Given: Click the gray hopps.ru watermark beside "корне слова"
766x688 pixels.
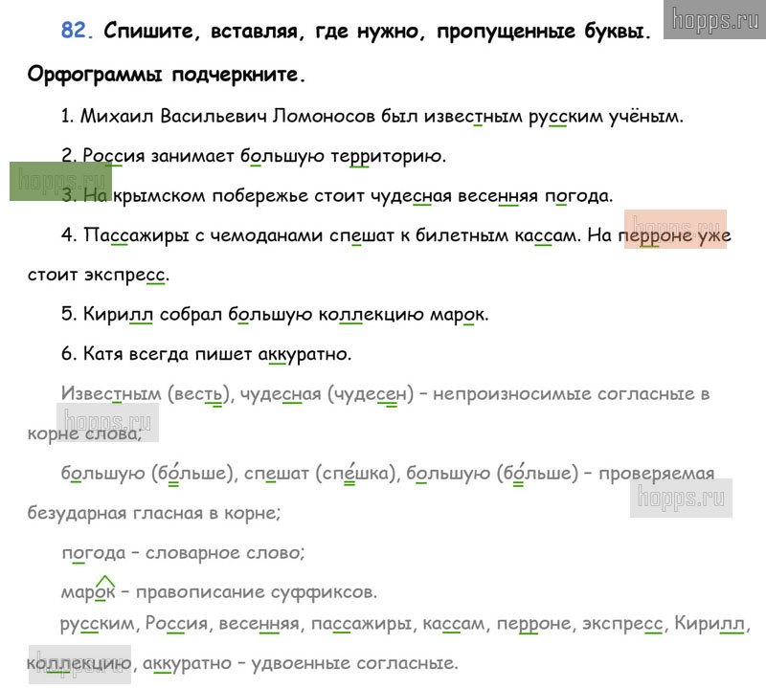Looking at the screenshot, I should [106, 422].
